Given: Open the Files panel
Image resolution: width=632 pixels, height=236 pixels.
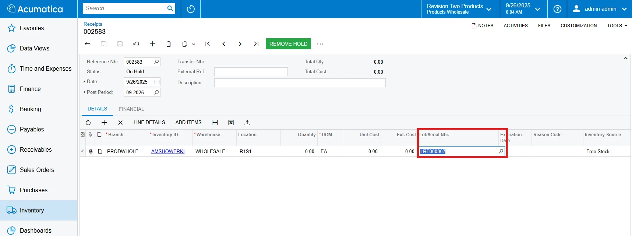Looking at the screenshot, I should tap(544, 26).
